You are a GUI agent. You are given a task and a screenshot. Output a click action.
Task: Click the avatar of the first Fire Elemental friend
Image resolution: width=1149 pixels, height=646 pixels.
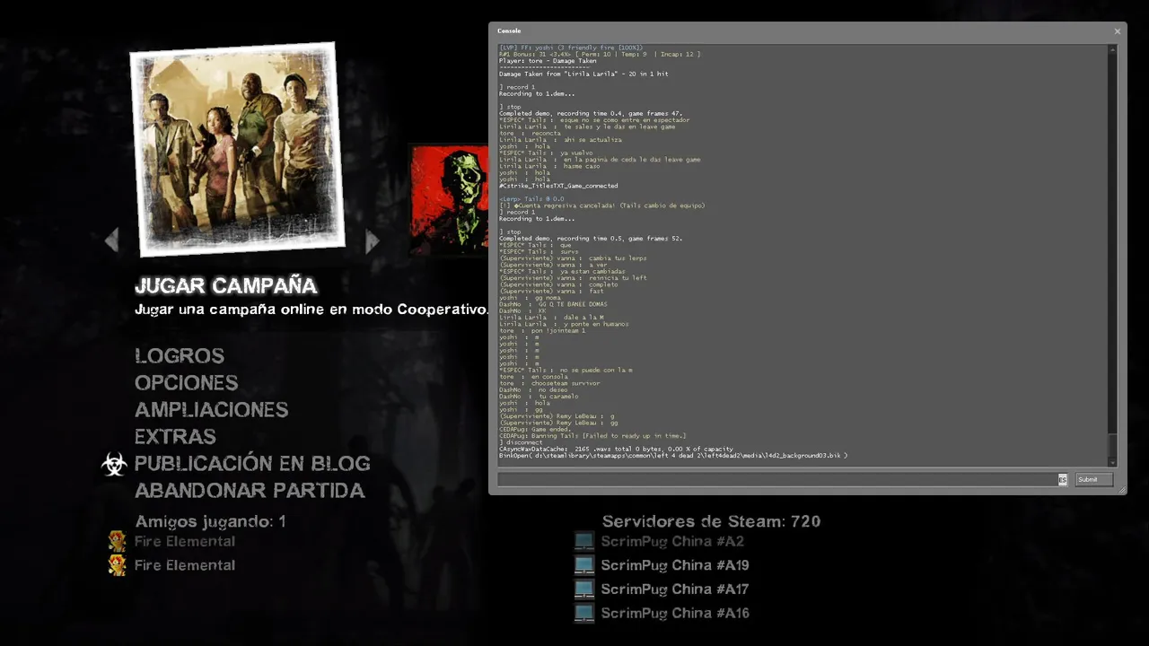tap(117, 541)
